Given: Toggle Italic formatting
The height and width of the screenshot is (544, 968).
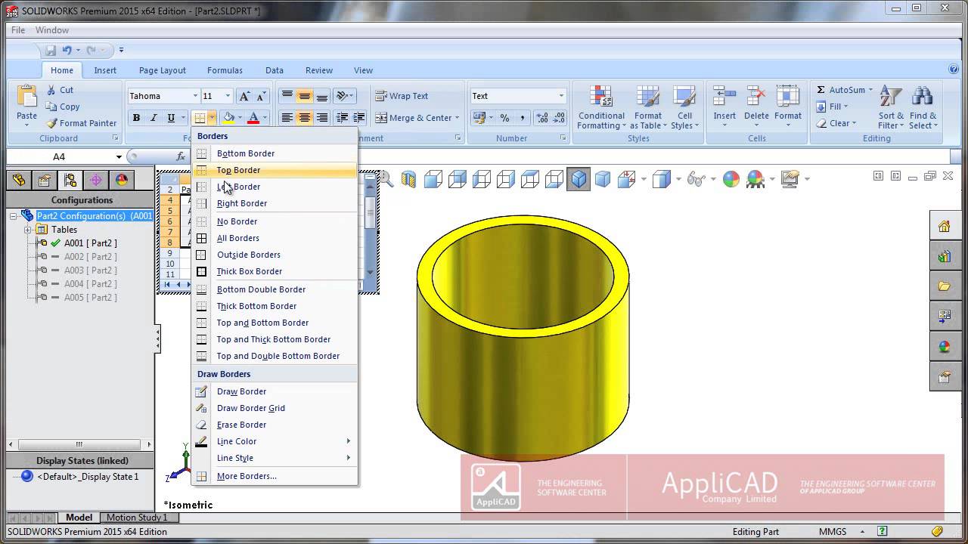Looking at the screenshot, I should tap(154, 118).
